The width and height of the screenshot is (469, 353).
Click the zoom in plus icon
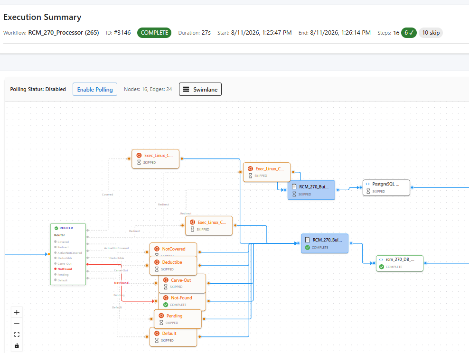coord(17,312)
